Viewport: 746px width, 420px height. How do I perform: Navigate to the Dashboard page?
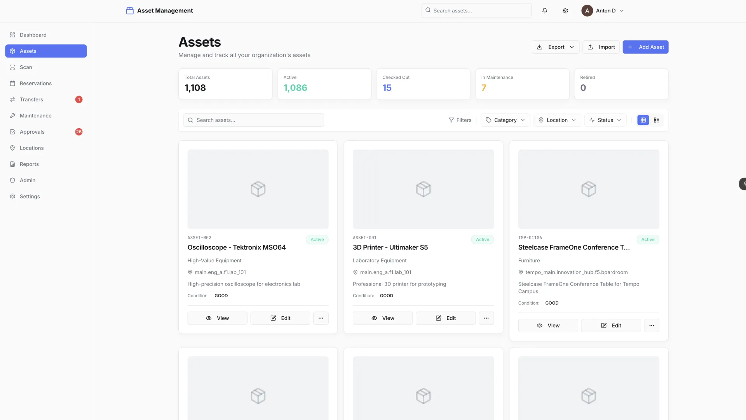click(33, 35)
